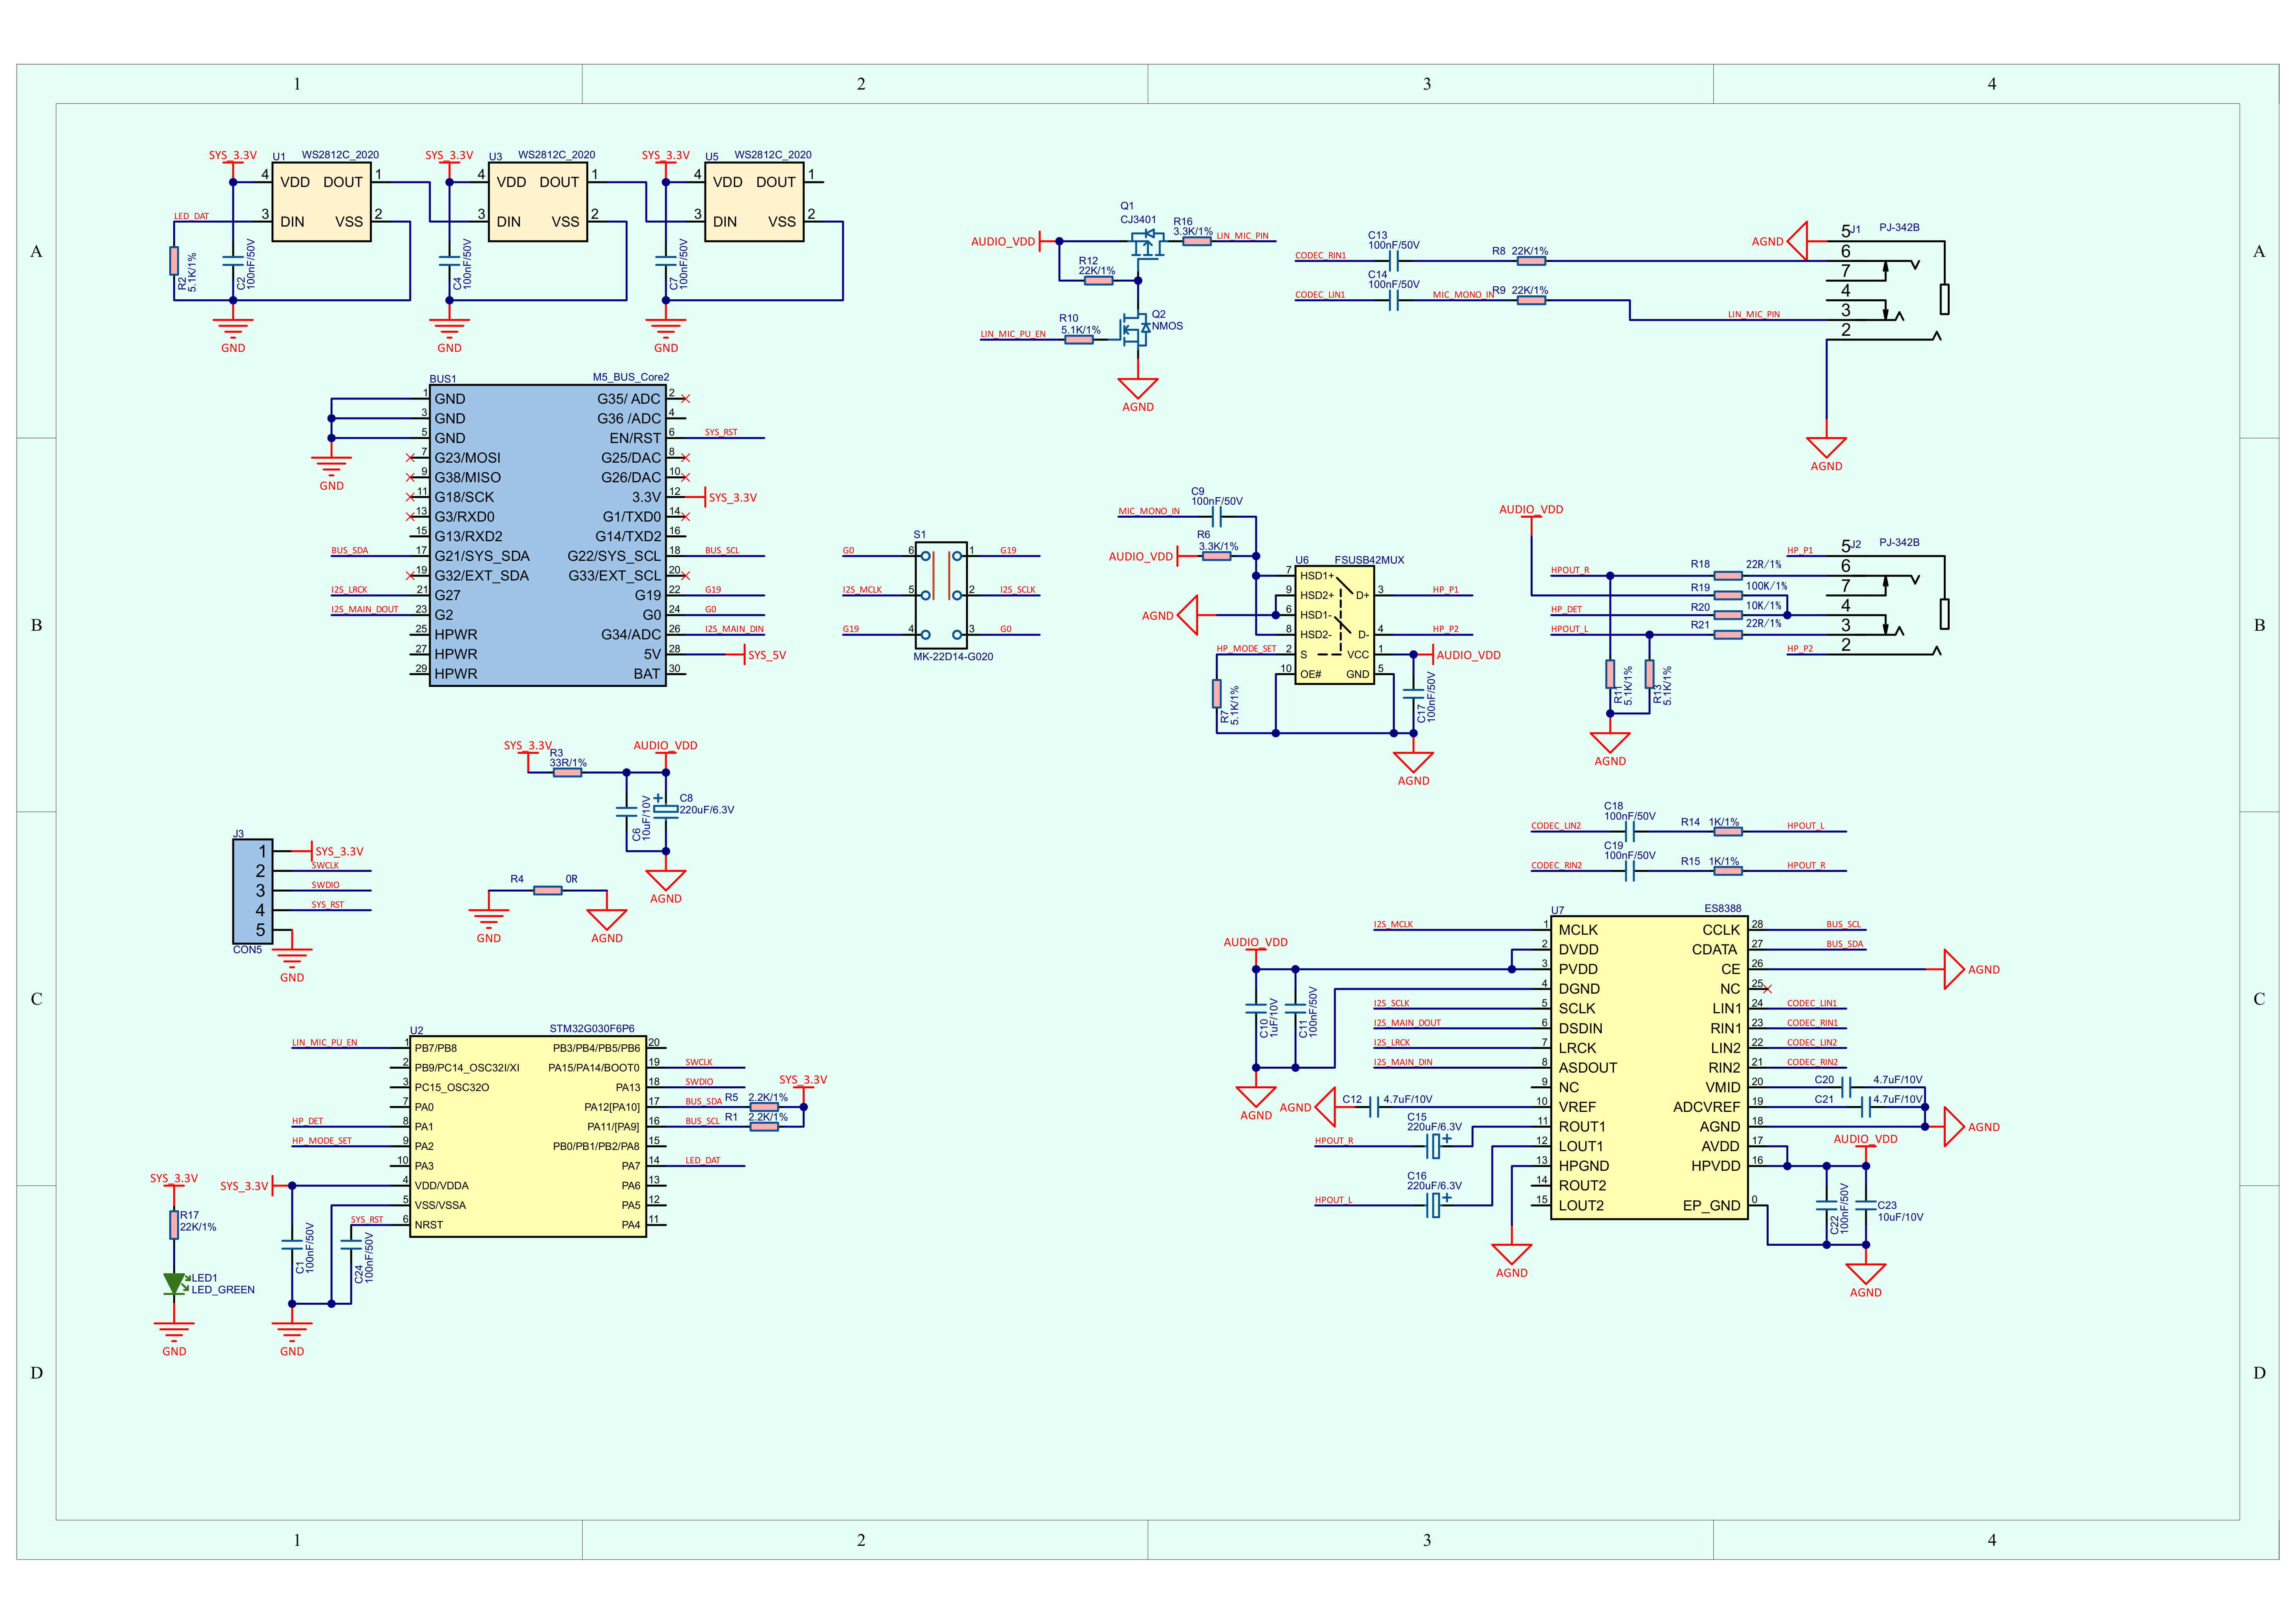Click resistor R8 22K/1%
Viewport: 2296px width, 1624px height.
1531,261
